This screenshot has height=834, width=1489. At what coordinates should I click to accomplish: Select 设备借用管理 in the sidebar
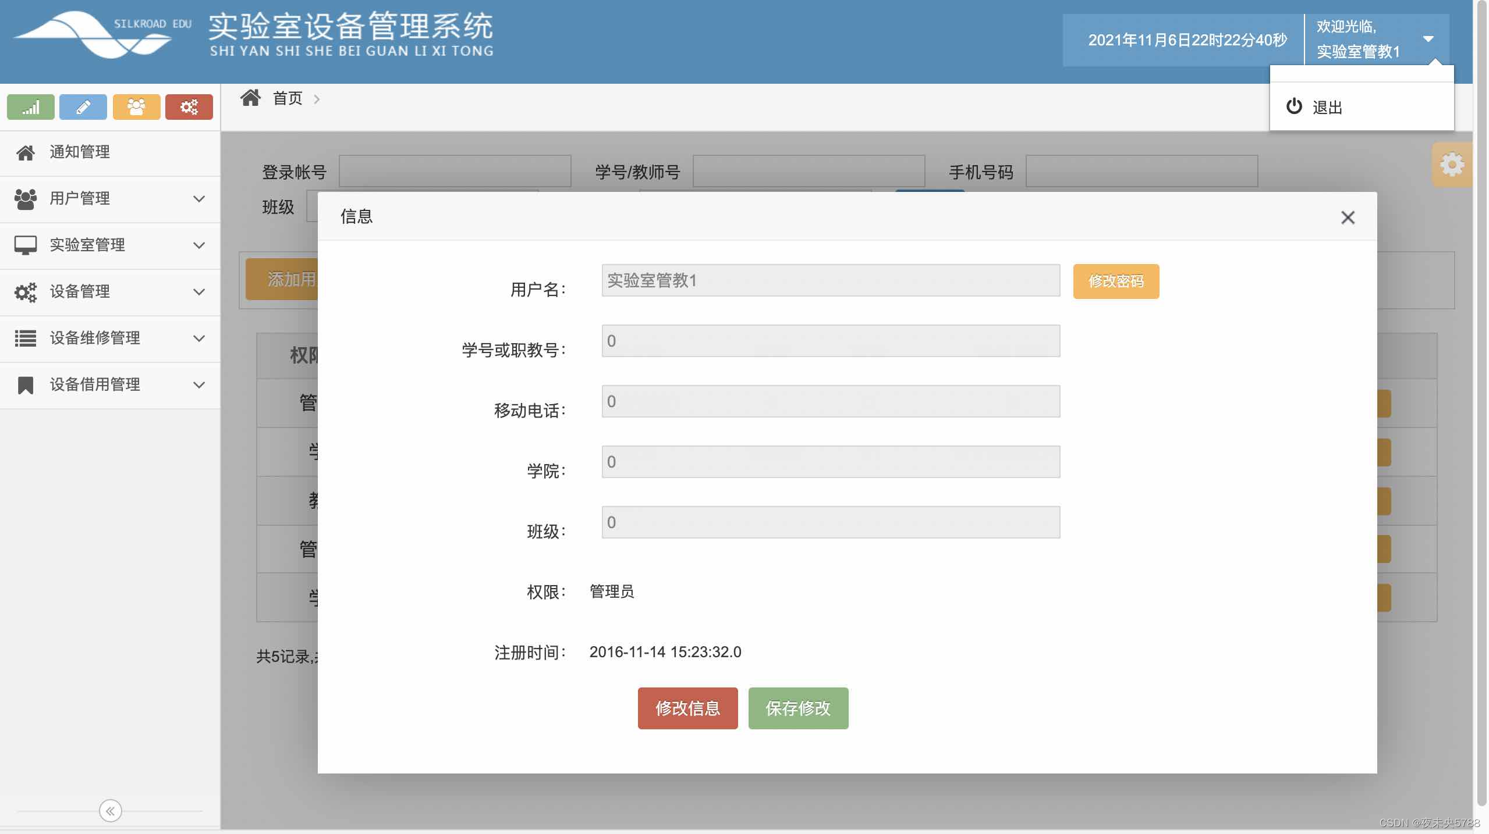pos(95,385)
